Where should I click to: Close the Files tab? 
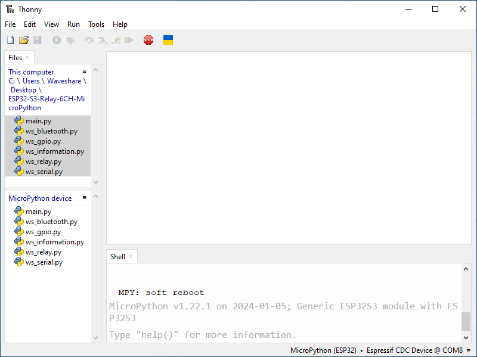click(27, 57)
